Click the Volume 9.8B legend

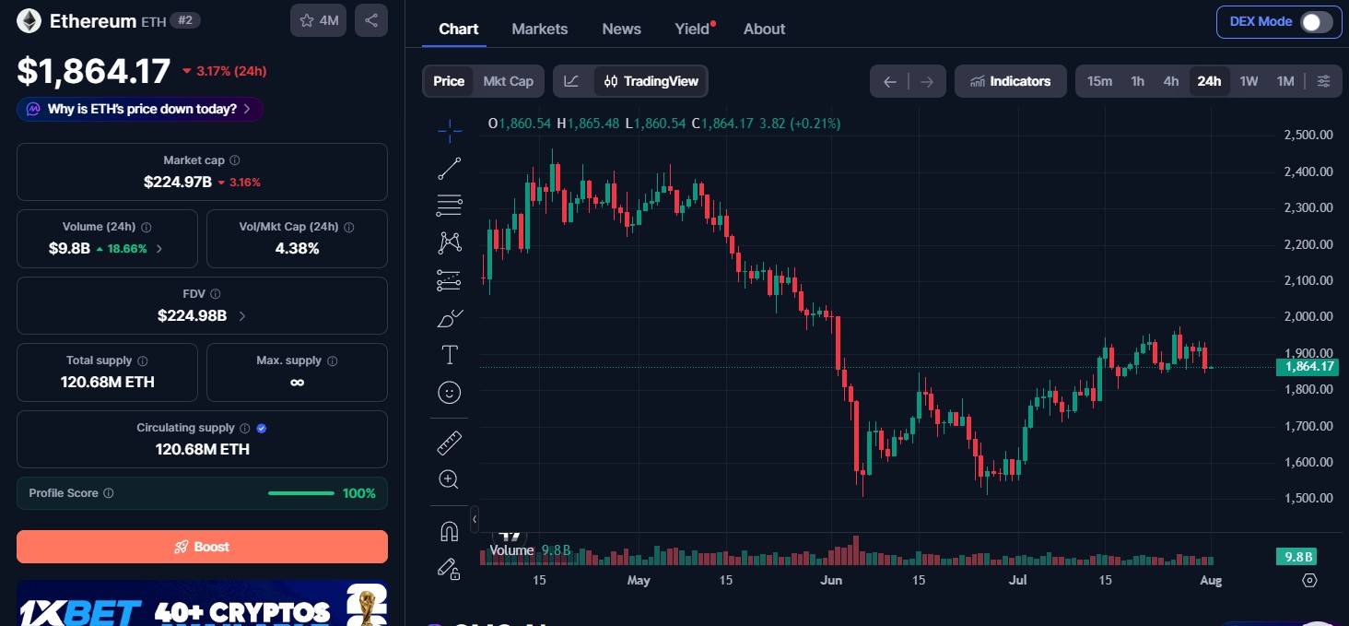530,550
